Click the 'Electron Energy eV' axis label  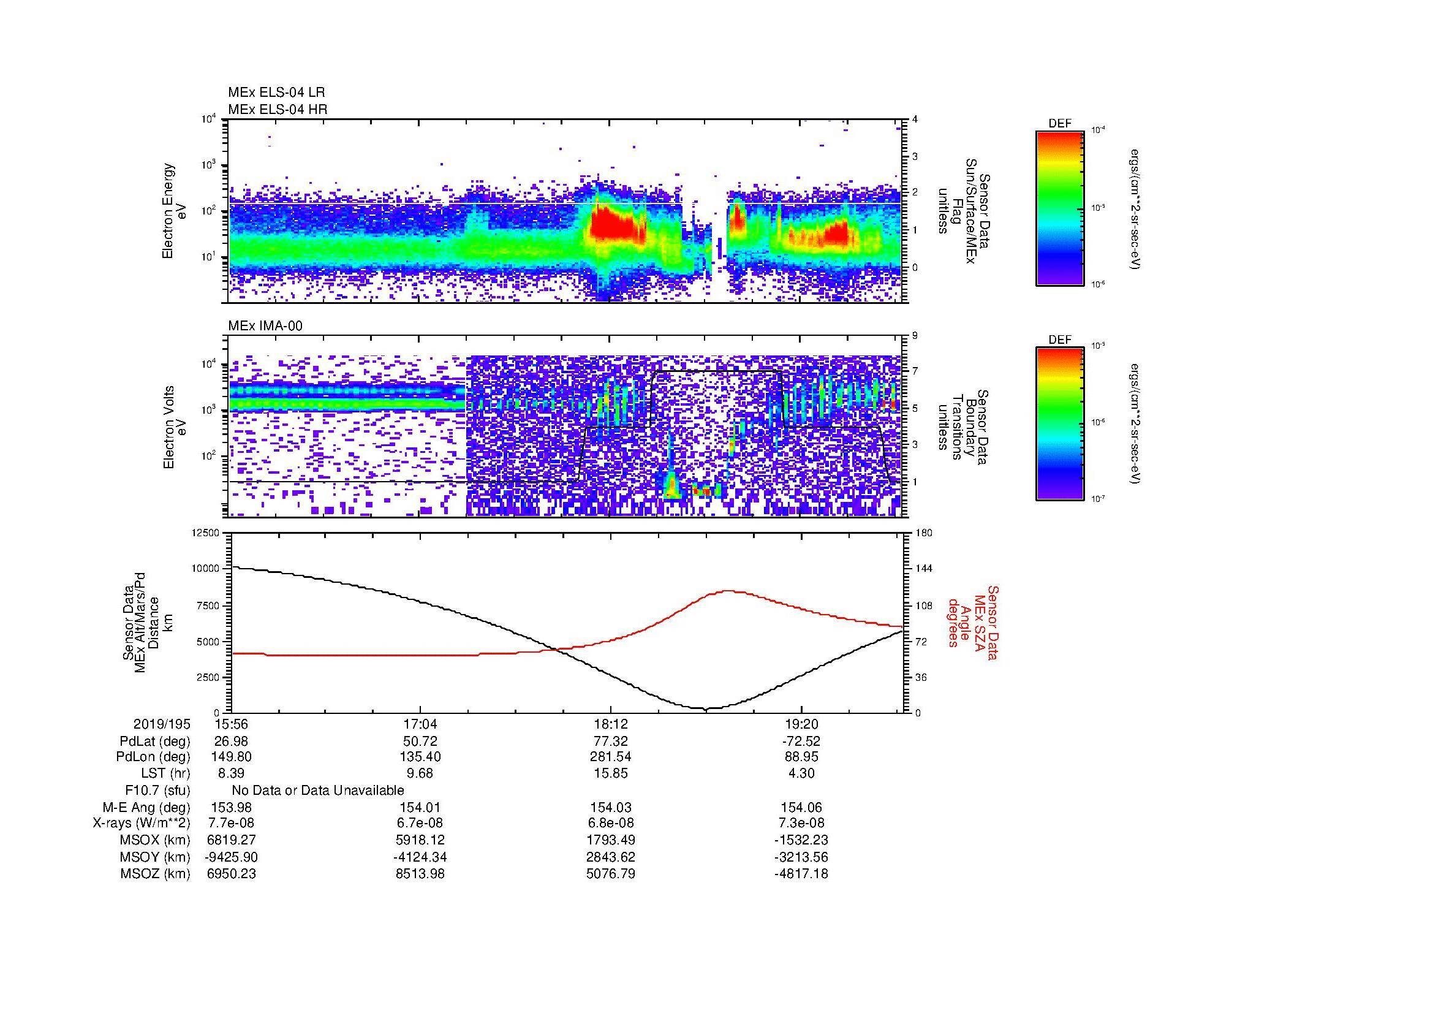click(x=174, y=211)
